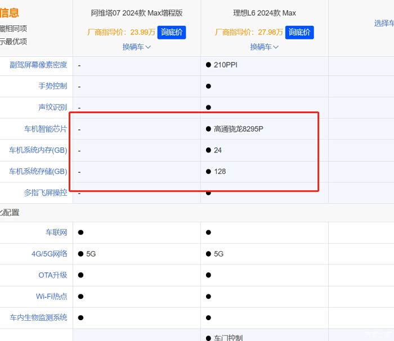This screenshot has width=394, height=341.
Task: Open 副驾屏幕像素密度 parameter link
Action: point(38,65)
